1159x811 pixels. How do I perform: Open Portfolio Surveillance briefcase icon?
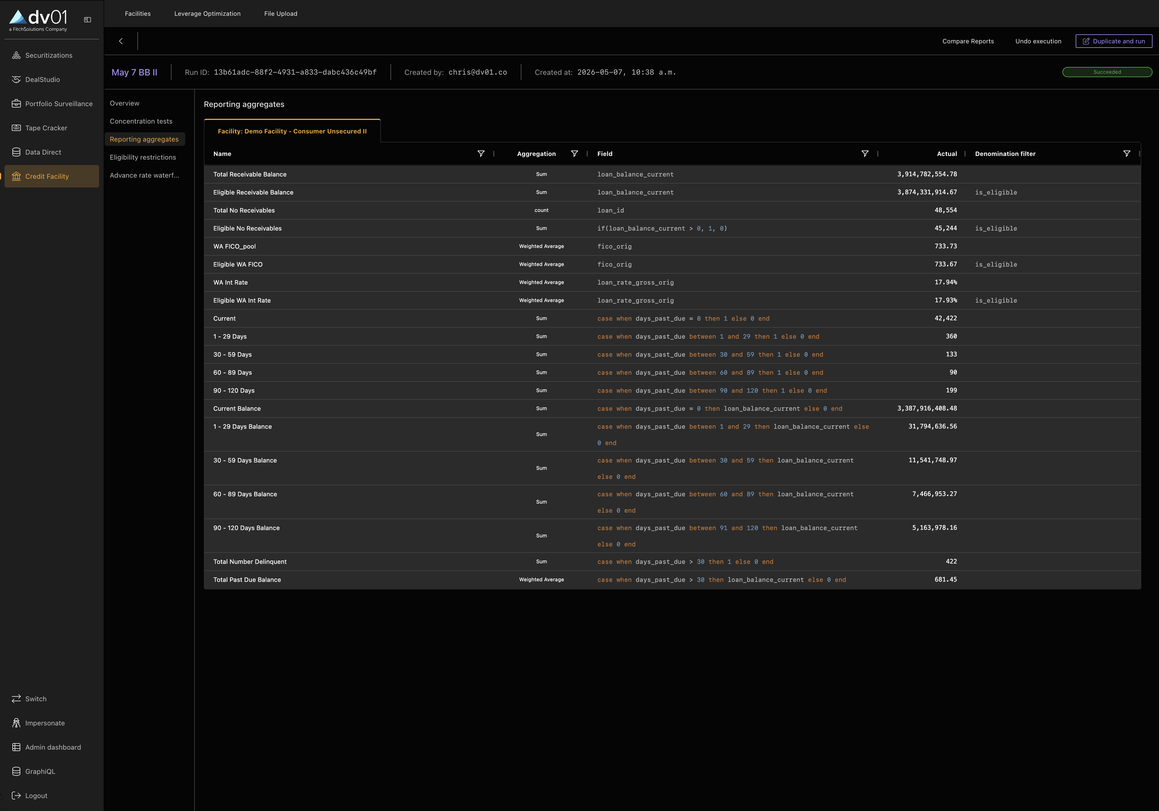(16, 104)
